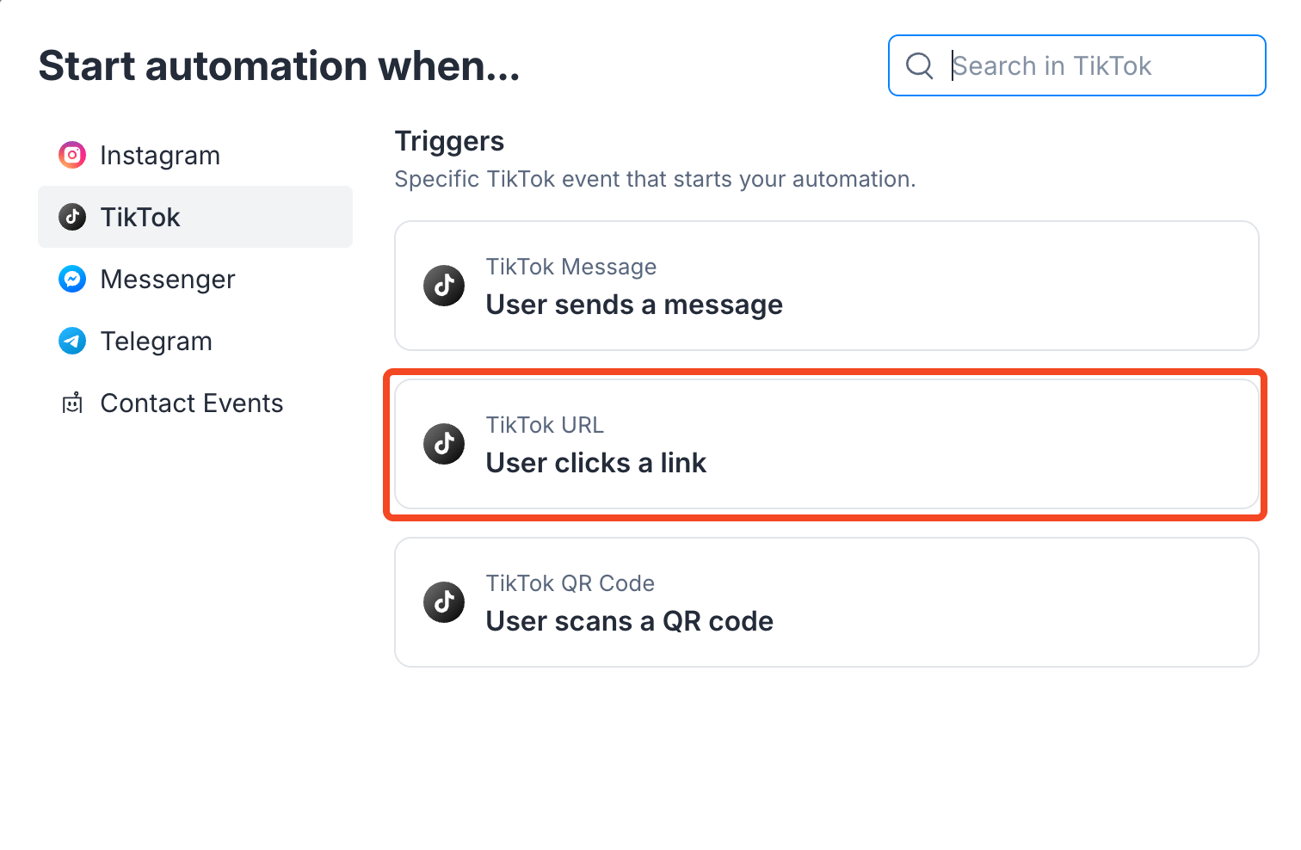Screen dimensions: 1301x850
Task: Choose User clicks a link trigger
Action: [827, 444]
